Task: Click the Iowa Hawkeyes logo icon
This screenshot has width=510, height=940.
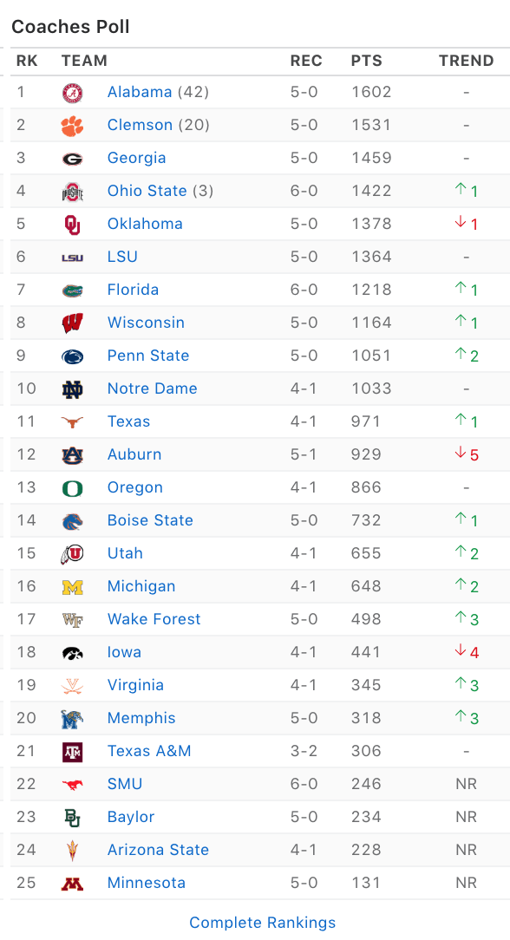Action: tap(73, 653)
